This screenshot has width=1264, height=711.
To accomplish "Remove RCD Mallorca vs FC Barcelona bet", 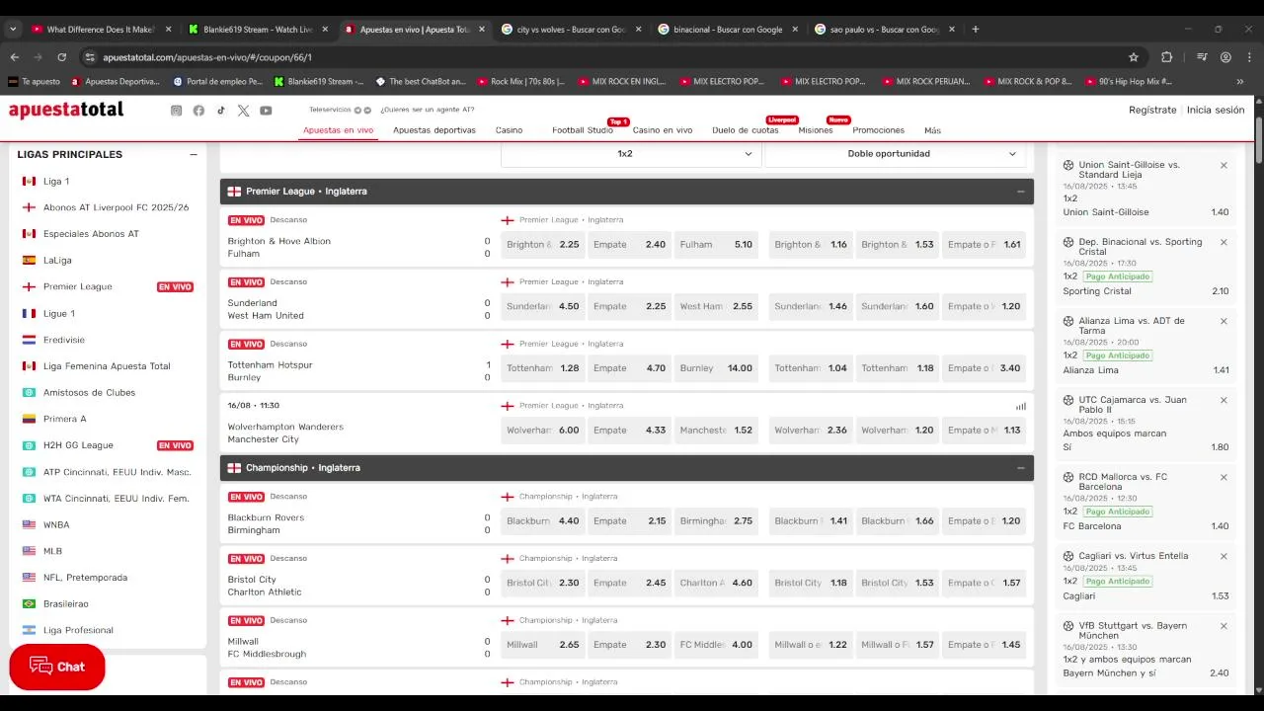I will point(1224,478).
